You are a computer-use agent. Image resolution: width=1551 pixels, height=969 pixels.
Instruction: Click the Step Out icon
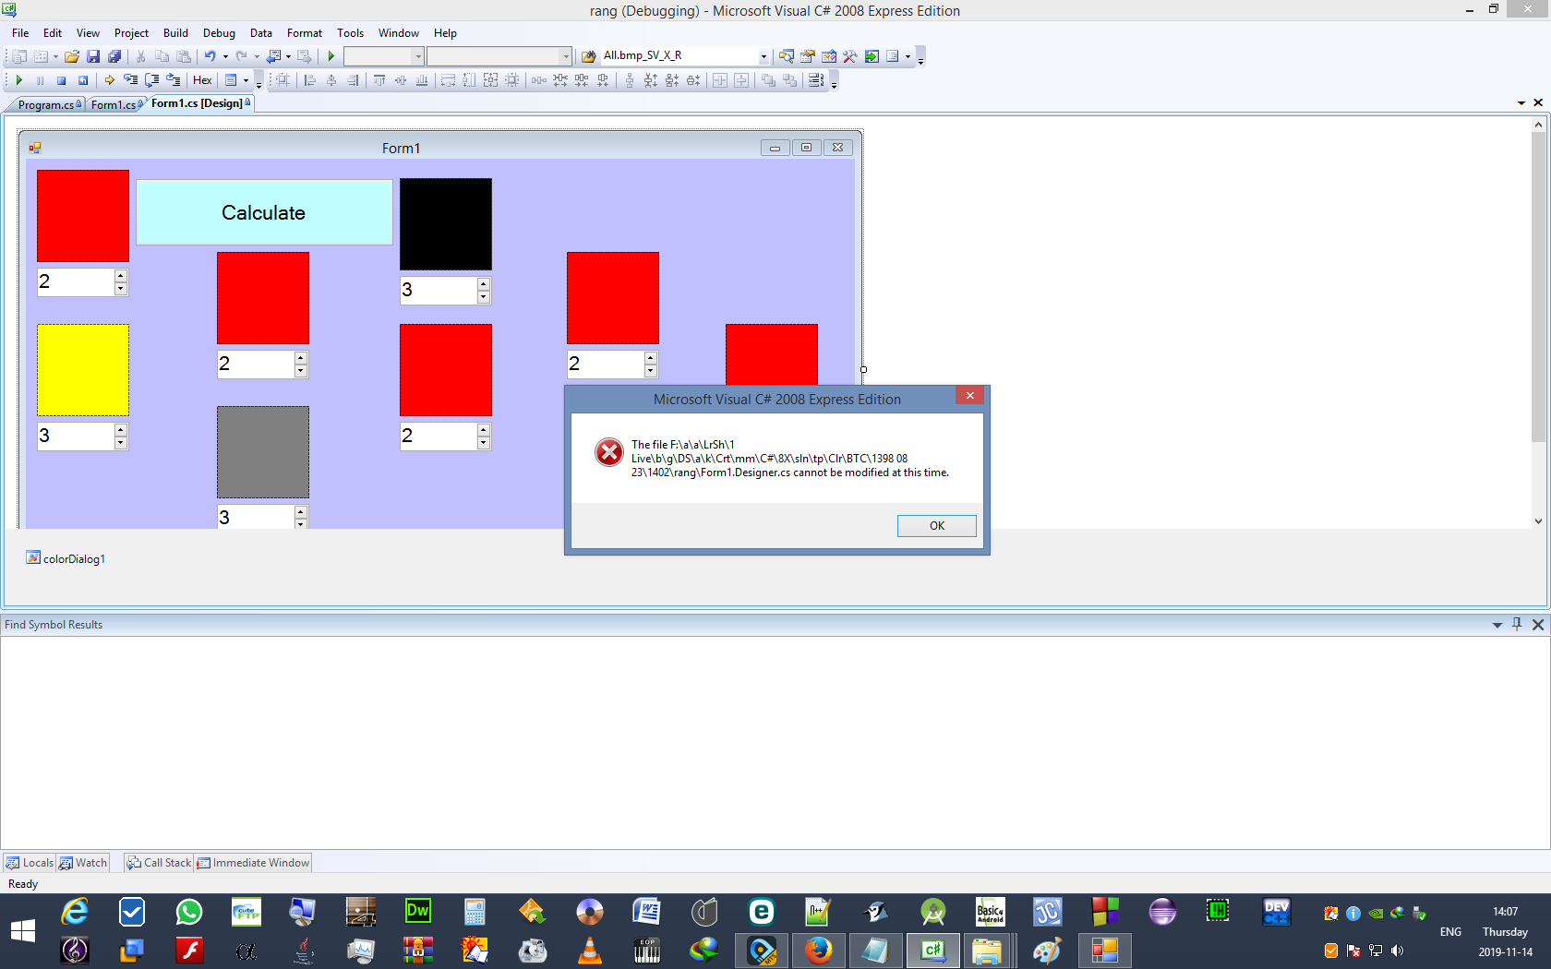173,80
